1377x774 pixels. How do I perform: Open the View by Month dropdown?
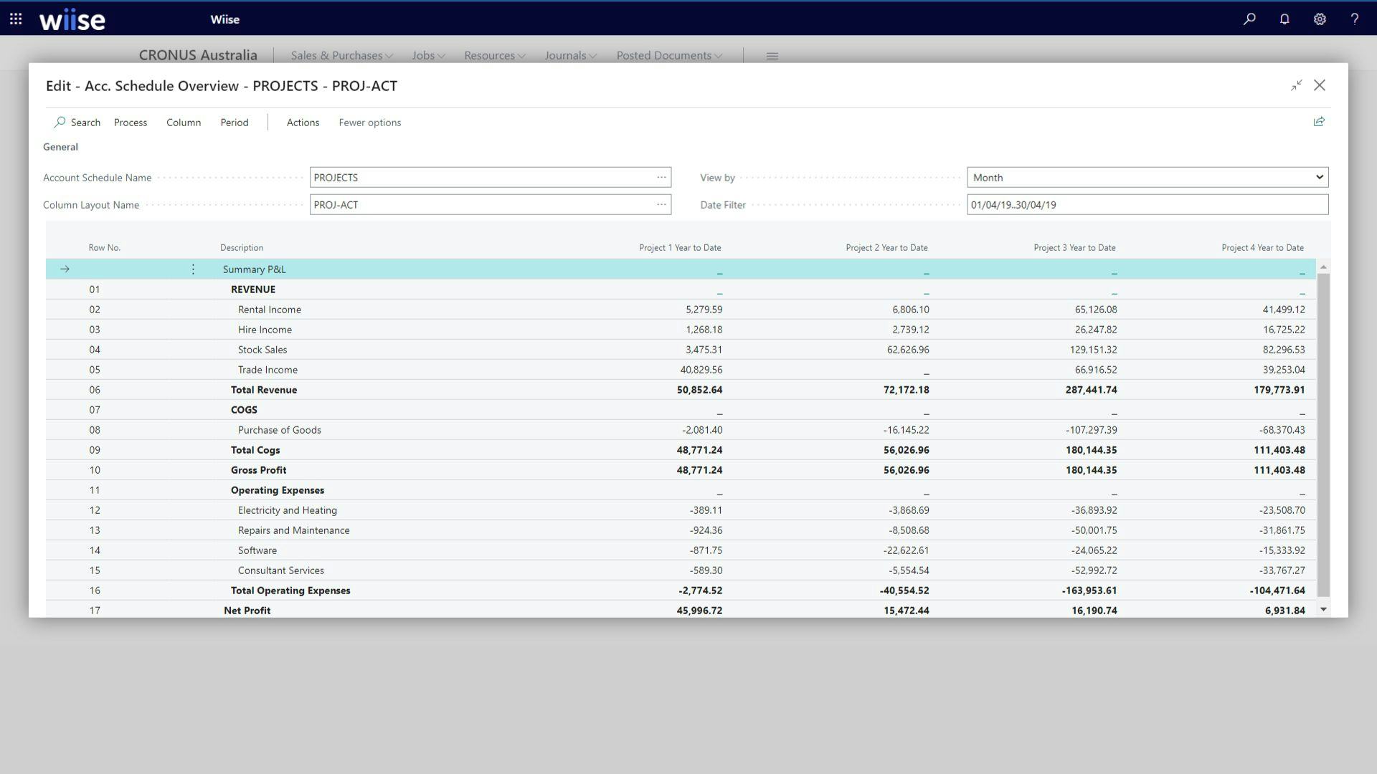(1319, 177)
